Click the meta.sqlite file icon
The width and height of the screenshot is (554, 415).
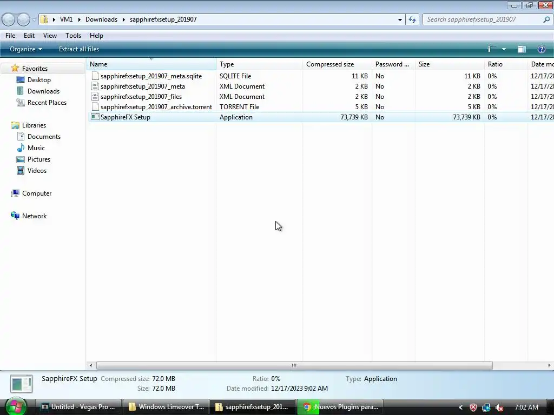[x=95, y=76]
